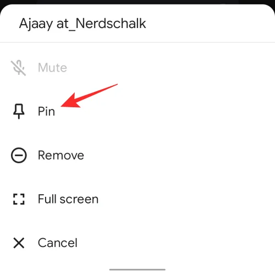Tap the bottom navigation handle bar
The image size is (275, 275).
(137, 269)
